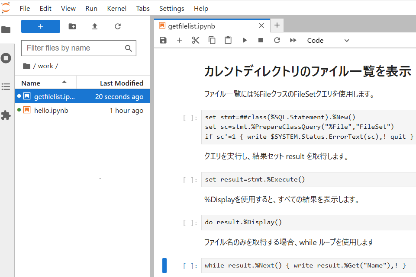The height and width of the screenshot is (277, 416).
Task: Show the Table of Contents sidebar
Action: (6, 87)
